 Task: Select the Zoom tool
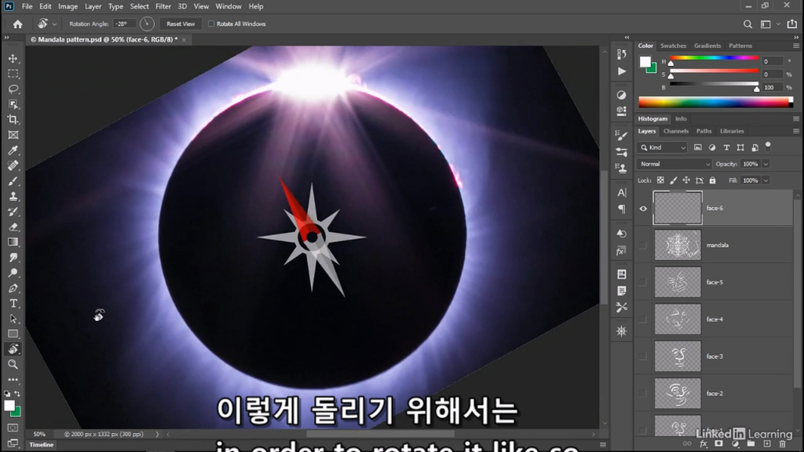13,364
